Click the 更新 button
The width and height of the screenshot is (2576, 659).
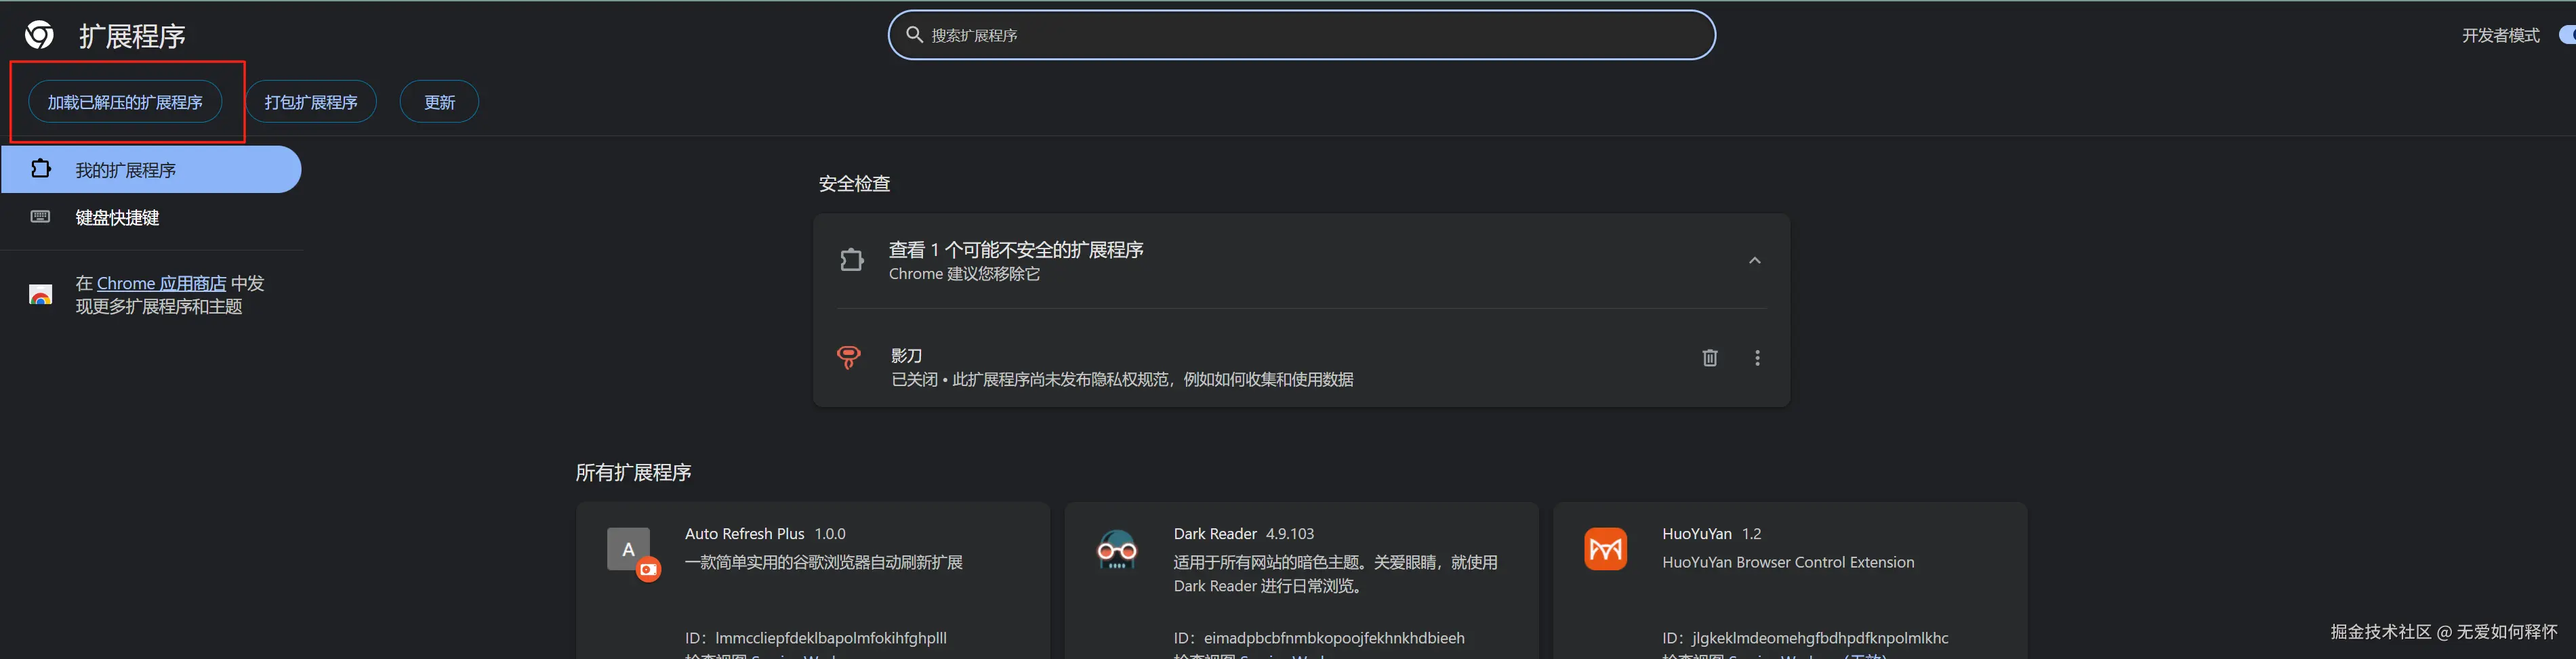point(439,102)
